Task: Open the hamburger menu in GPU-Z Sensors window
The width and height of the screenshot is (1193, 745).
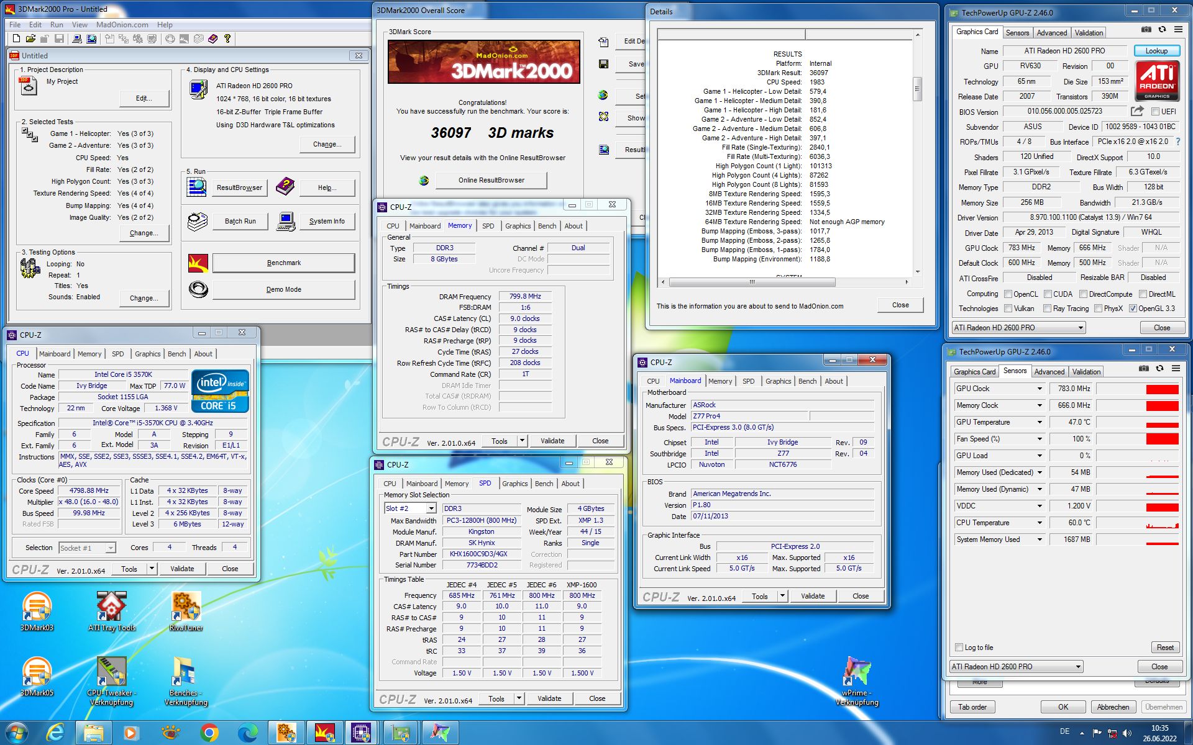Action: 1176,368
